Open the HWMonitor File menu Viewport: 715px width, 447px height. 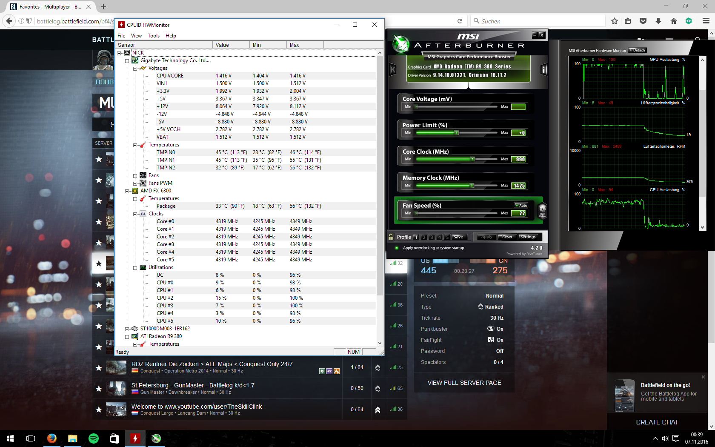pos(121,36)
